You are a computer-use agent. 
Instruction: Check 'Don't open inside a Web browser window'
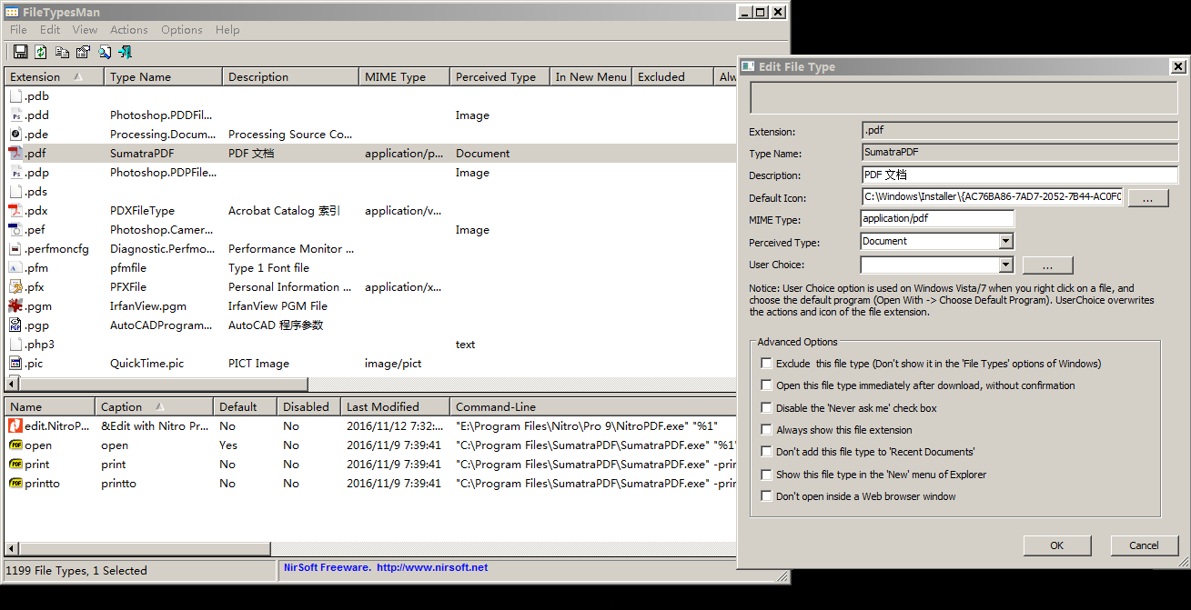point(767,496)
